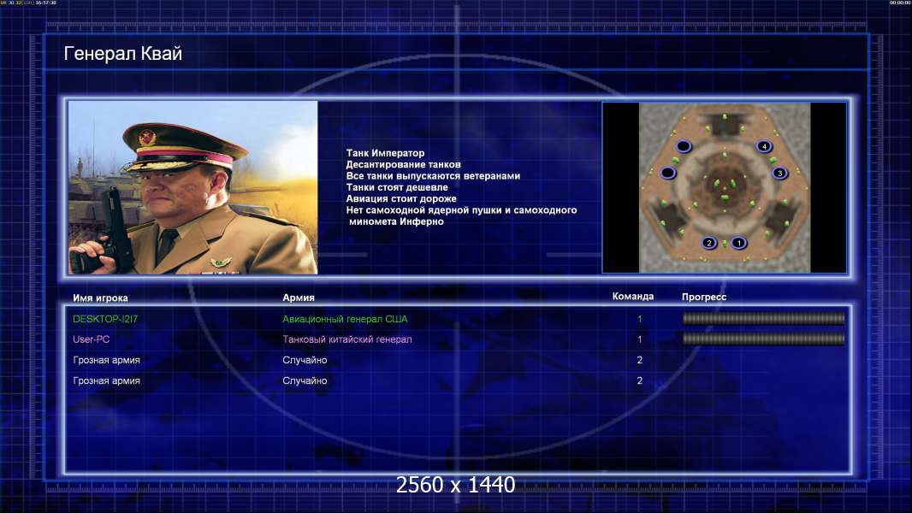Screen dimensions: 912x513
Task: Click team number in DESKTOP-I2I7 row
Action: click(x=639, y=319)
